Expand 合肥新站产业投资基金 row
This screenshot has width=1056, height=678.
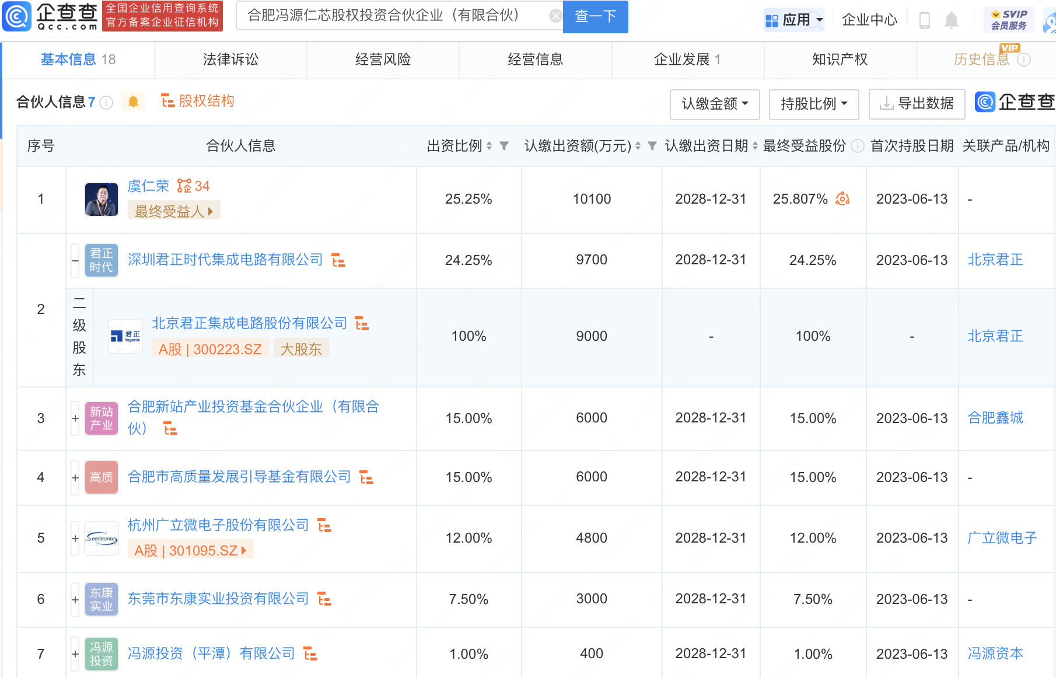75,418
